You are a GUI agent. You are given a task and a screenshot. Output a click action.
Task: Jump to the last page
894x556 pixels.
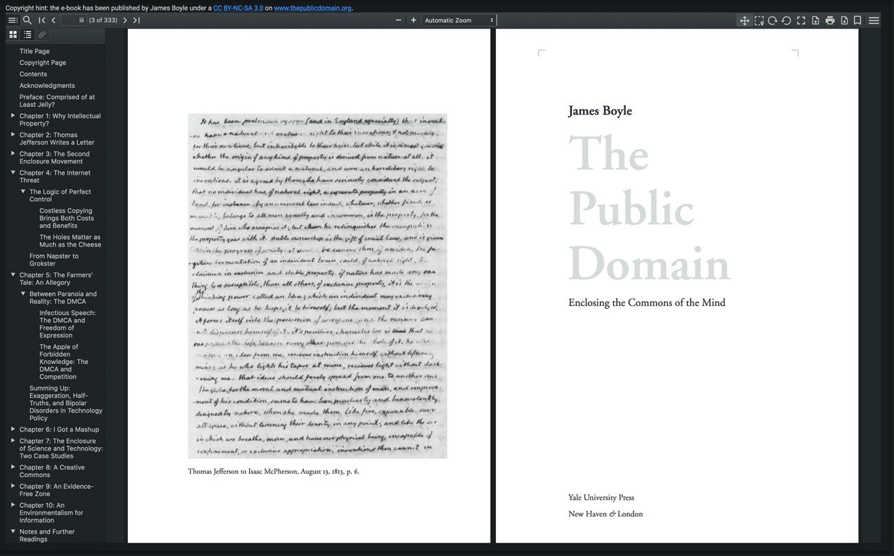(136, 20)
